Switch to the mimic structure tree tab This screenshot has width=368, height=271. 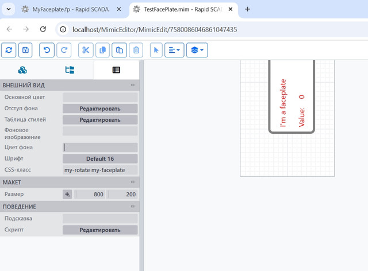tap(70, 70)
